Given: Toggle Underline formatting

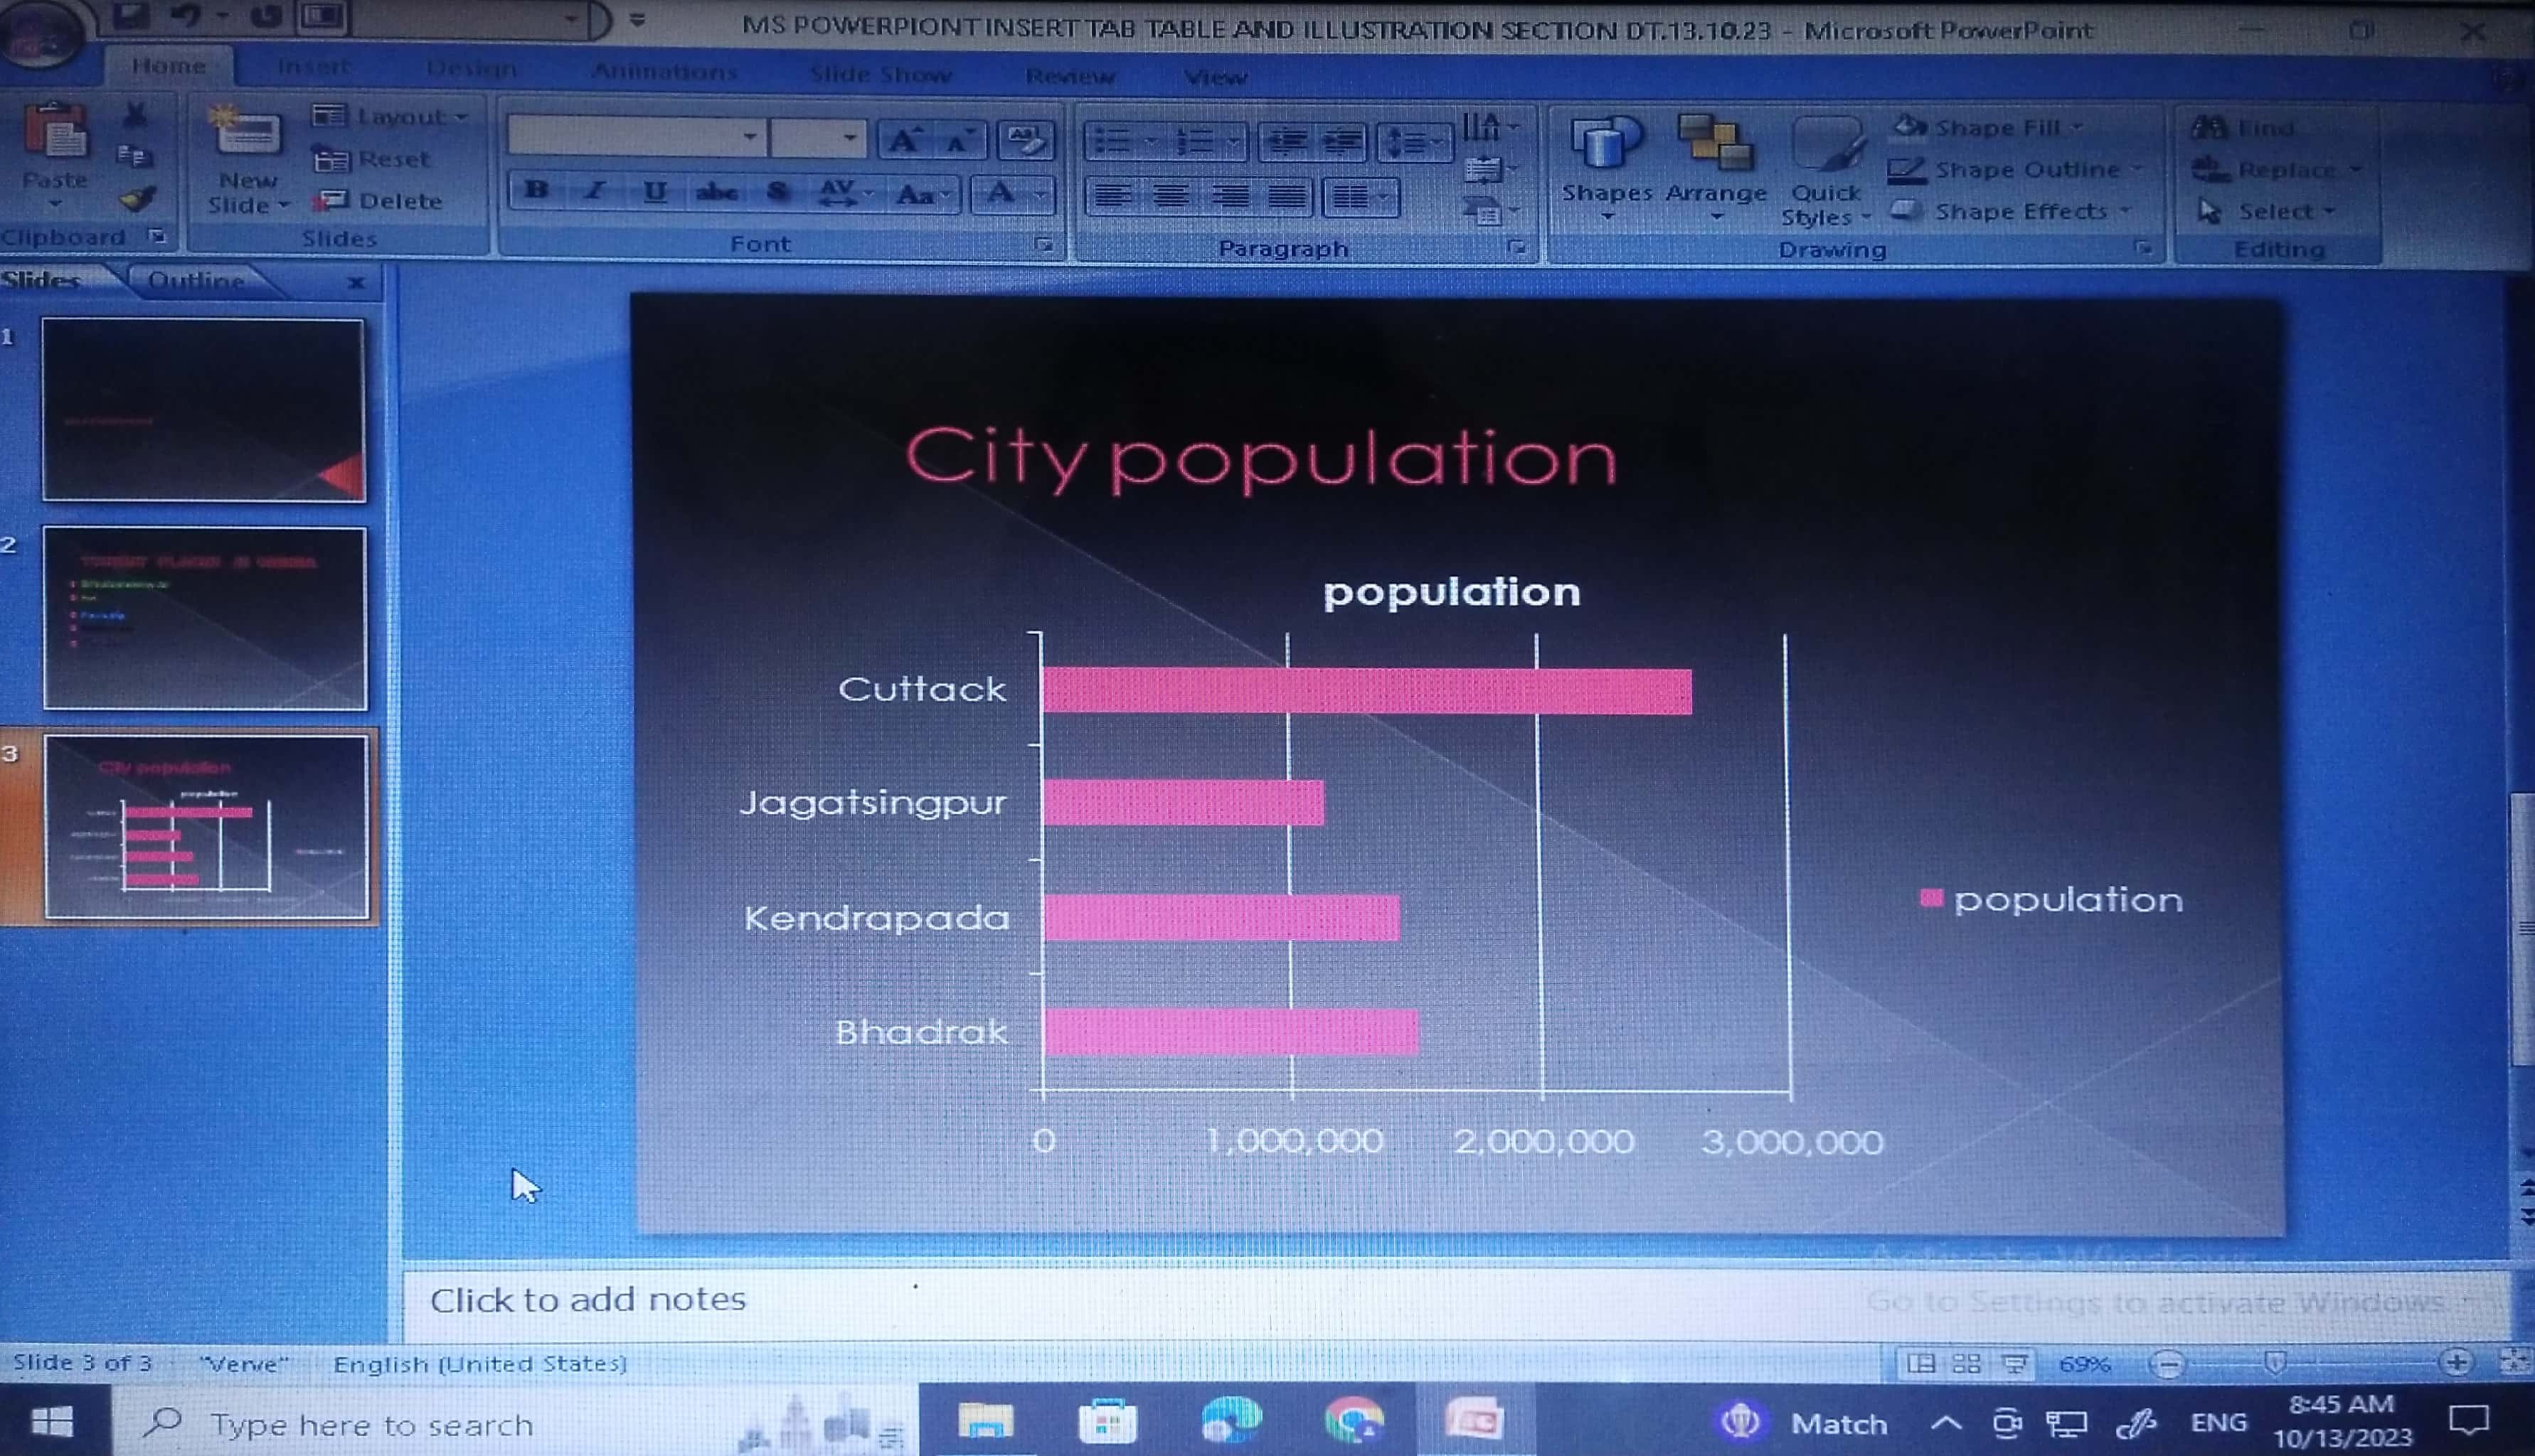Looking at the screenshot, I should [x=654, y=191].
